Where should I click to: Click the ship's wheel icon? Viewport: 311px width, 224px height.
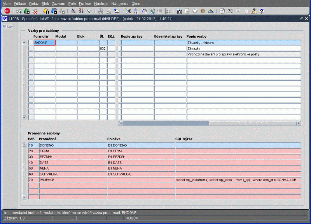pyautogui.click(x=203, y=11)
